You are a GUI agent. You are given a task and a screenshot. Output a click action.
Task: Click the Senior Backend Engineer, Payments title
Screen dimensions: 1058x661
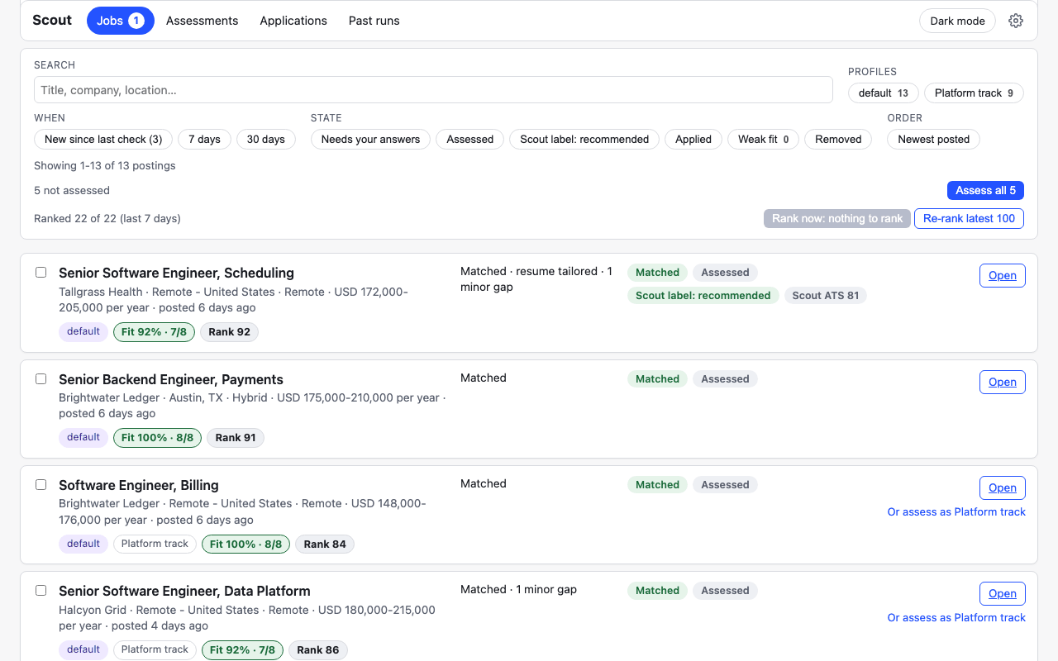click(171, 379)
